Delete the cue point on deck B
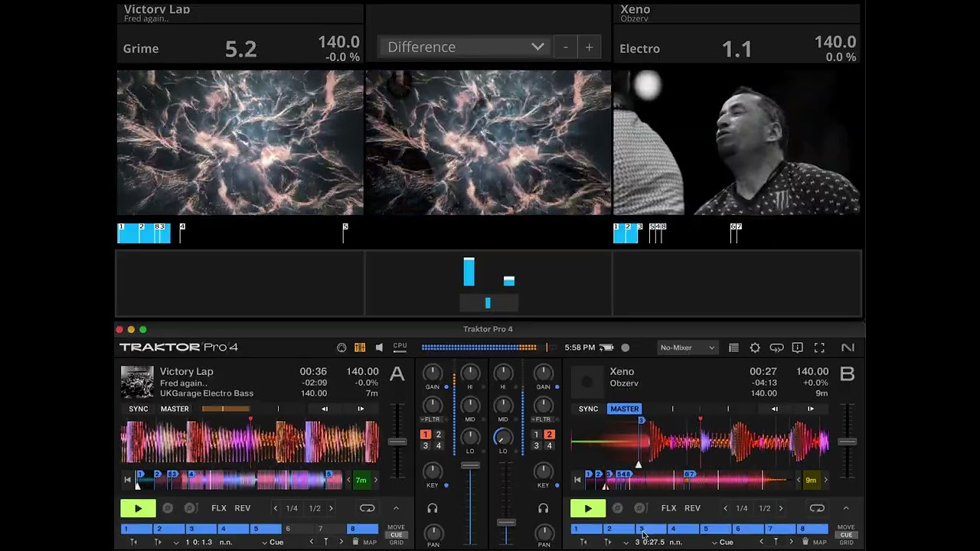This screenshot has height=551, width=980. point(805,542)
